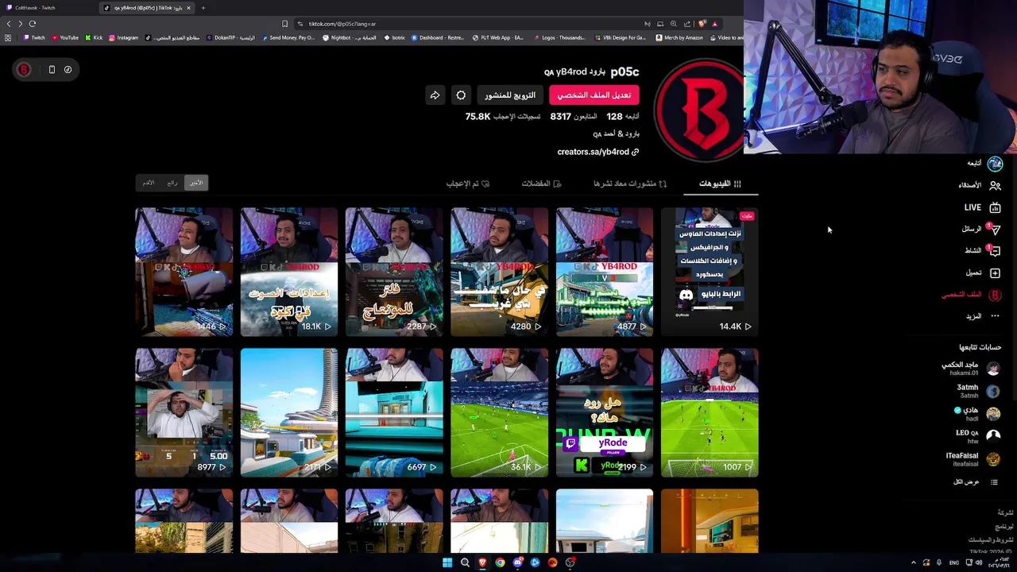1017x572 pixels.
Task: Click 8317 followers (المتابعون) count
Action: (574, 117)
